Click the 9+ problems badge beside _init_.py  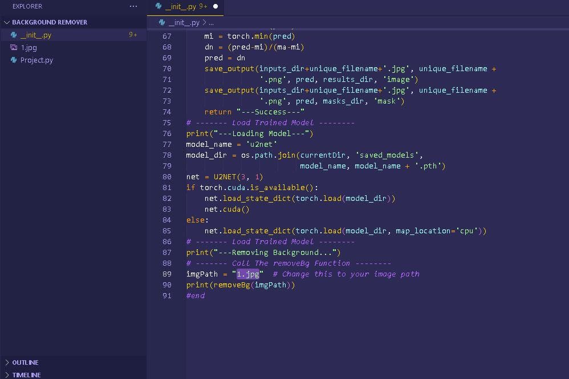tap(133, 35)
